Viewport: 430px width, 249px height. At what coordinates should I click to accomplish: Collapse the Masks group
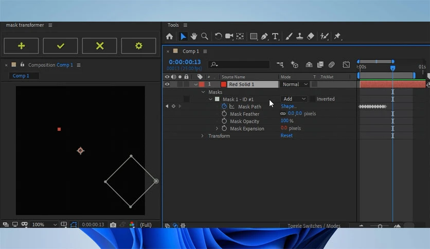203,92
